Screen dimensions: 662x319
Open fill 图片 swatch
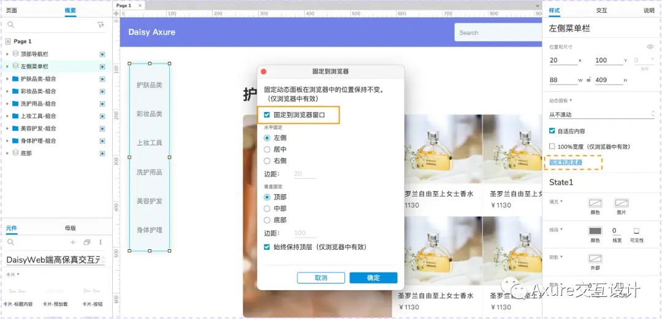(x=621, y=203)
